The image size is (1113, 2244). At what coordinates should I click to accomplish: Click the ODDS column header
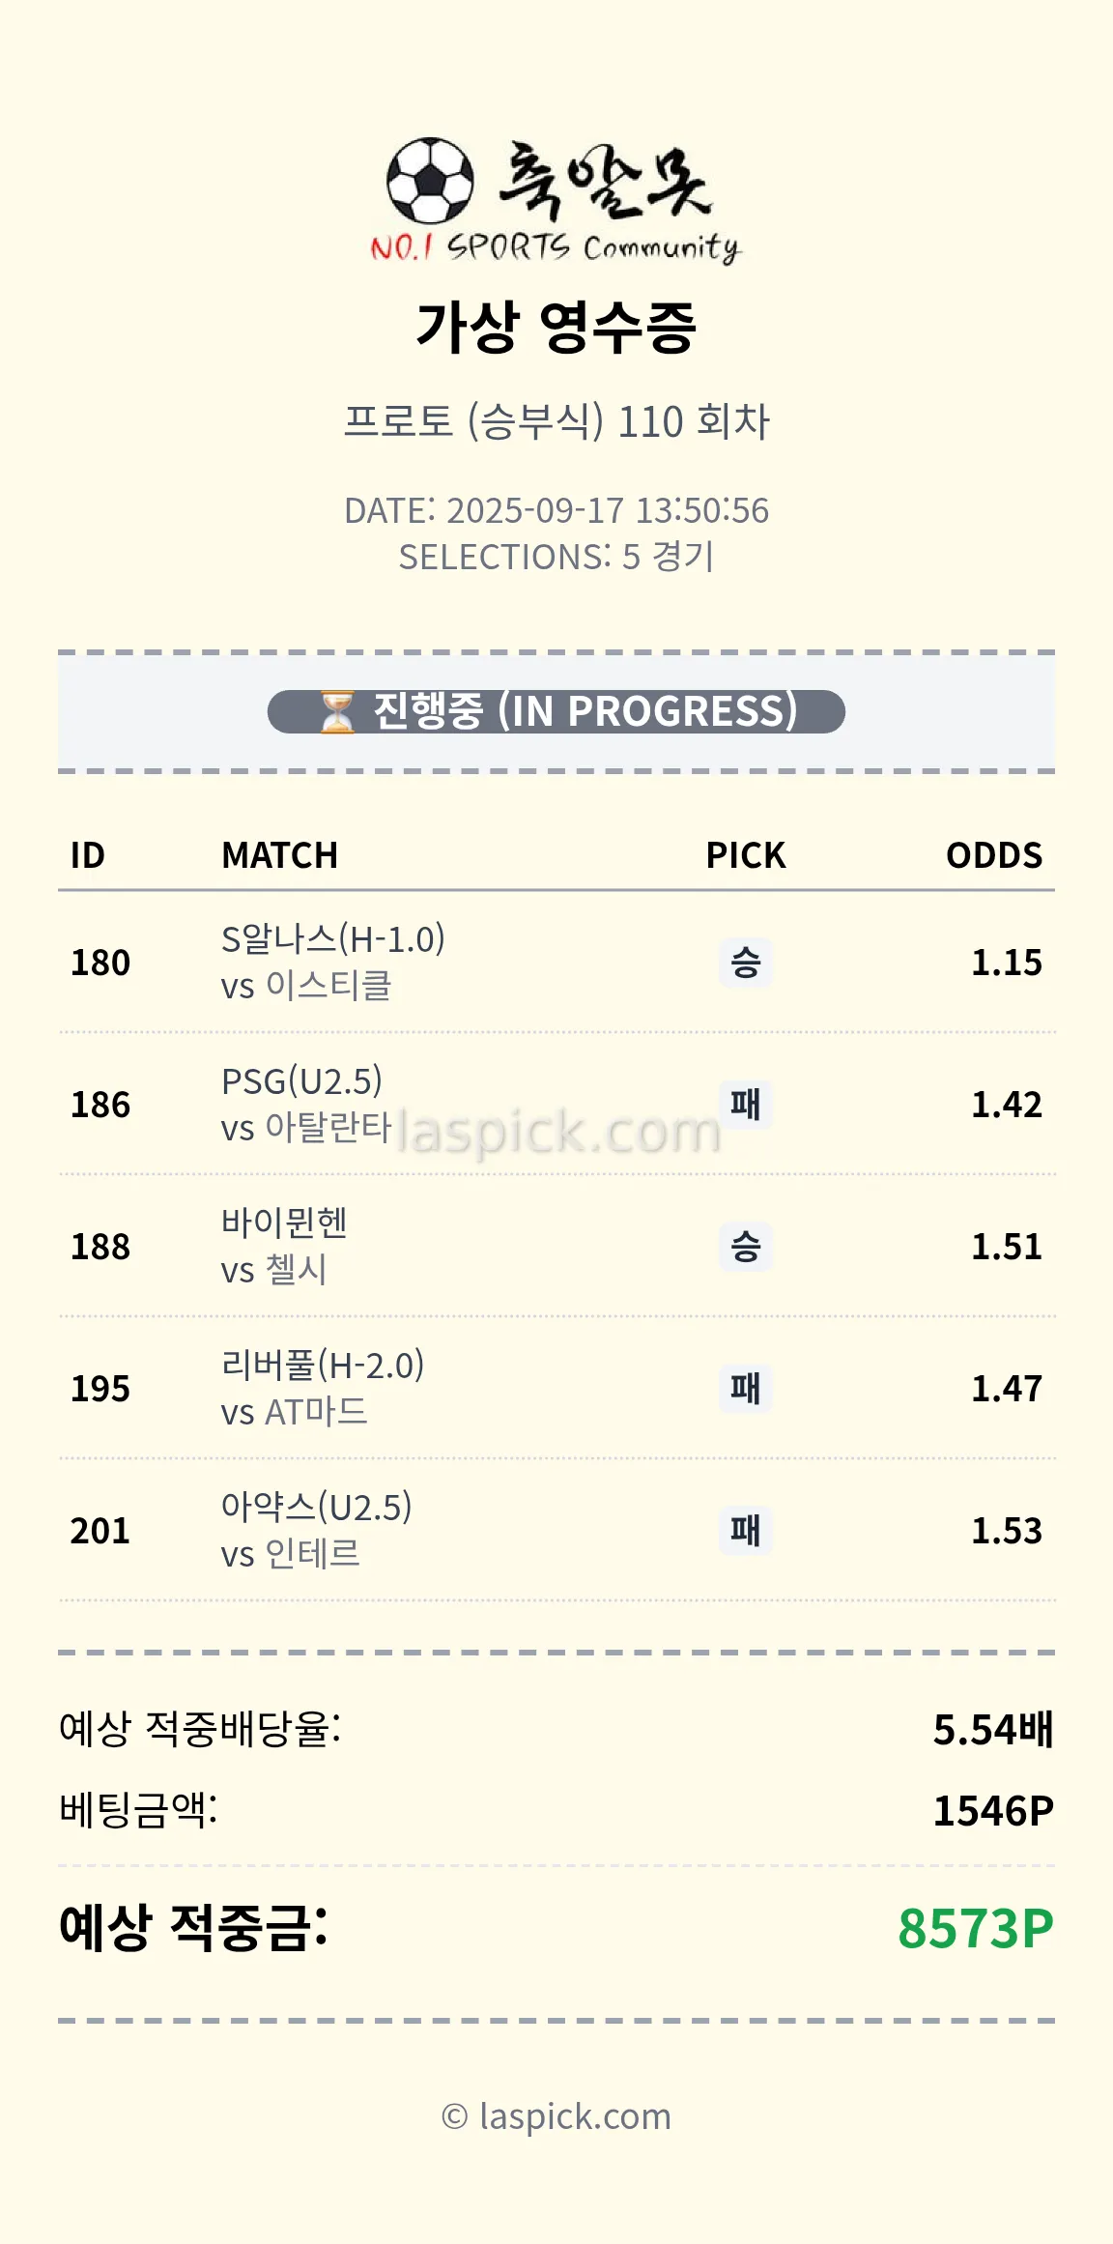993,855
